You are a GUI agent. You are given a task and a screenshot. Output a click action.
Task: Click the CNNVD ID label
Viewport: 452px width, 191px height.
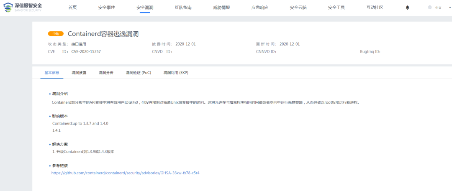[266, 52]
